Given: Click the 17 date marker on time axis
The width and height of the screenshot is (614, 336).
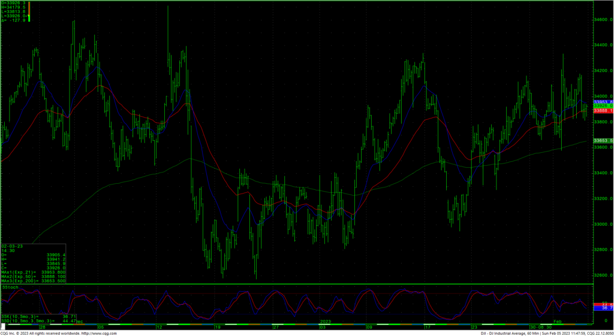Looking at the screenshot, I should (428, 328).
